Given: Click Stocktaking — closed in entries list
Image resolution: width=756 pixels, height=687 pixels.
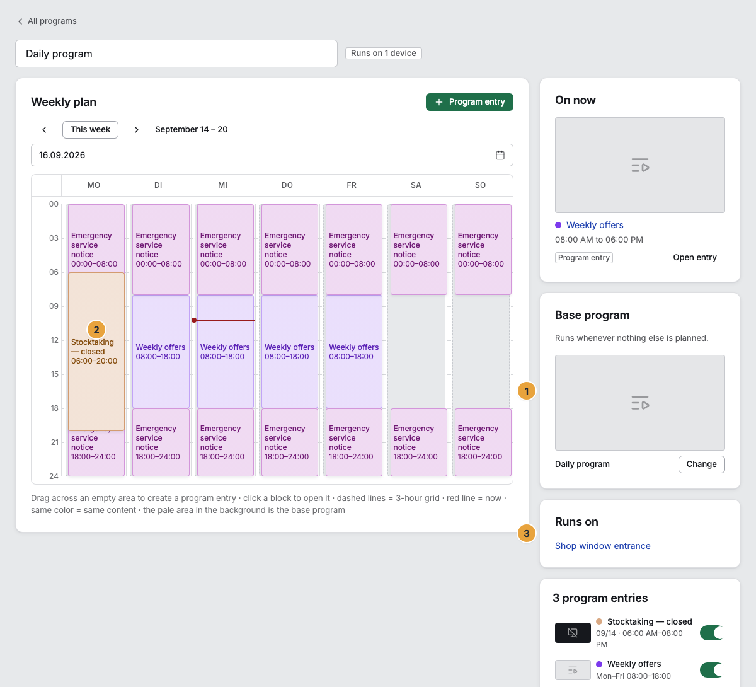Looking at the screenshot, I should [650, 621].
